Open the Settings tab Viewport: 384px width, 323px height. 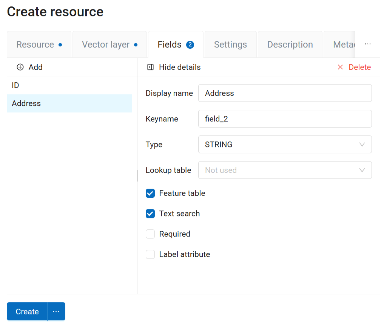click(230, 45)
